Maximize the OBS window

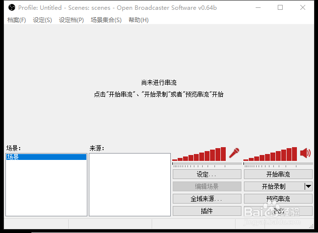280,8
